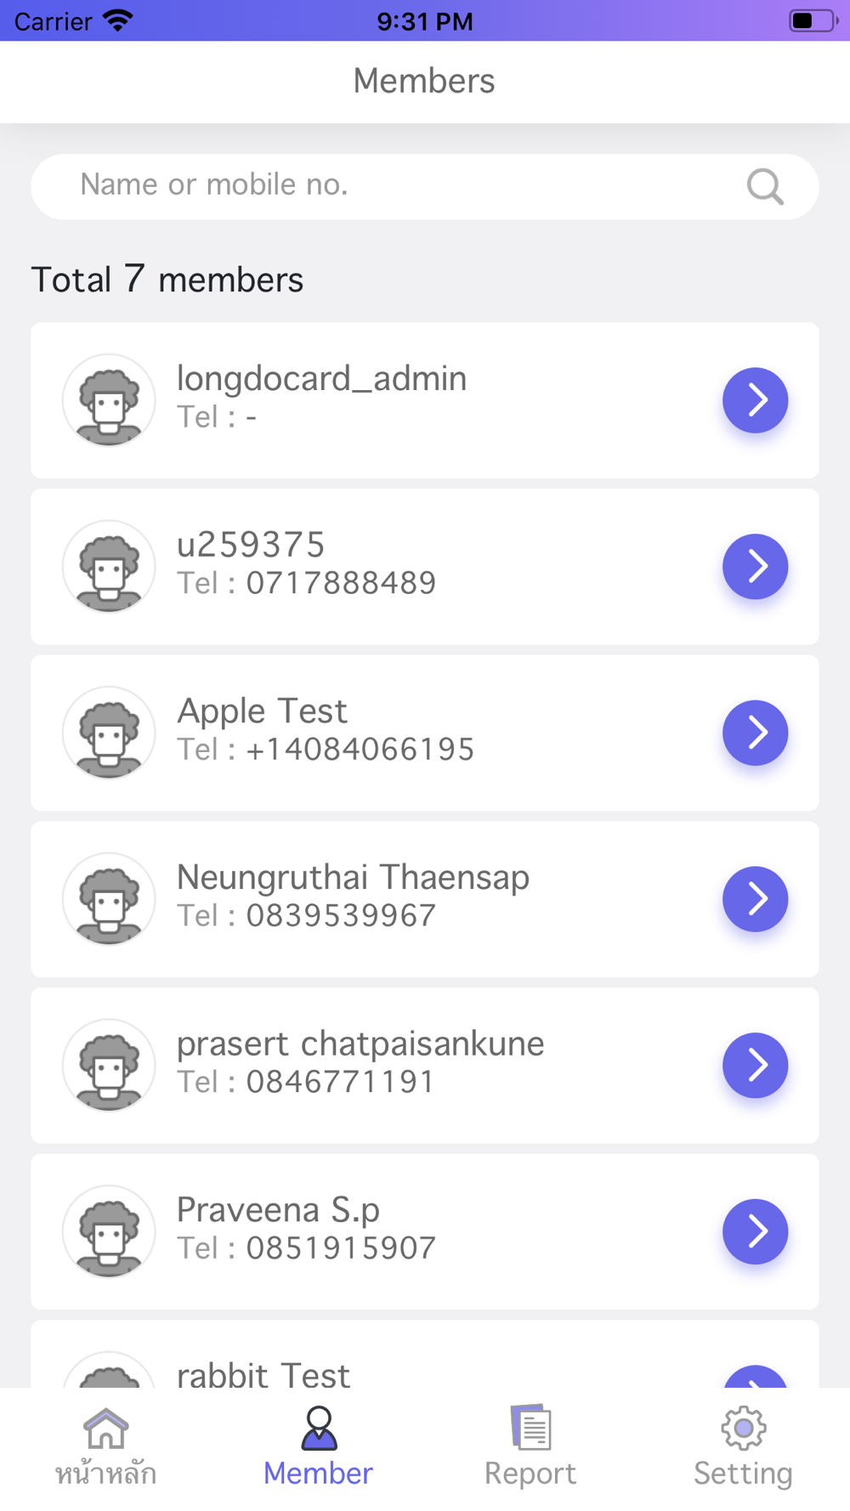The width and height of the screenshot is (850, 1511).
Task: Open Praveena S.p details chevron
Action: click(x=756, y=1231)
